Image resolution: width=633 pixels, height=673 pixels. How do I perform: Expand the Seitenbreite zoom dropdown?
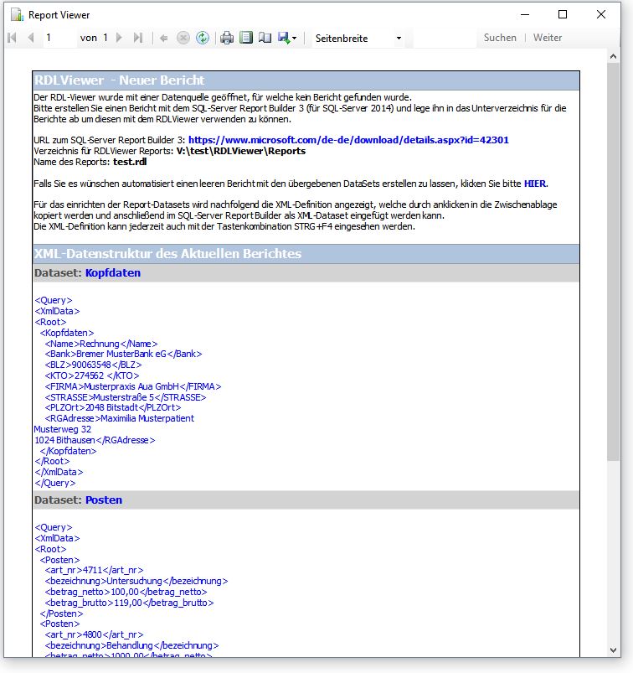point(399,39)
